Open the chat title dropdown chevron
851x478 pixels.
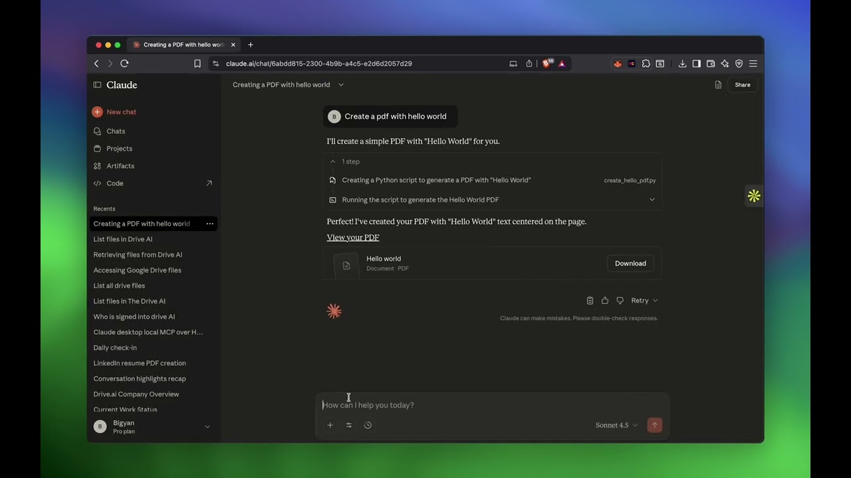[x=341, y=85]
